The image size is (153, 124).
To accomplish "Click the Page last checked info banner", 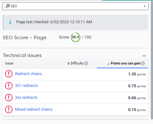I will pos(75,22).
